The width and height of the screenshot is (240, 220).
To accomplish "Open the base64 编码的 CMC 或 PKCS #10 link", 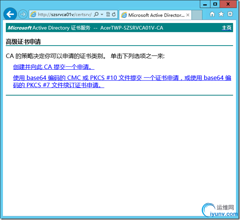I will [122, 82].
